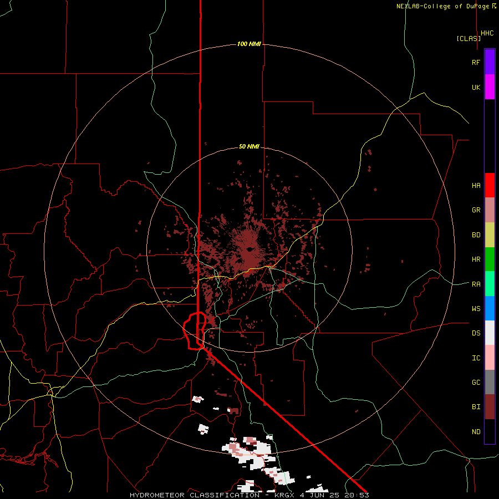Click the DS legend label
The image size is (499, 499).
pos(476,333)
